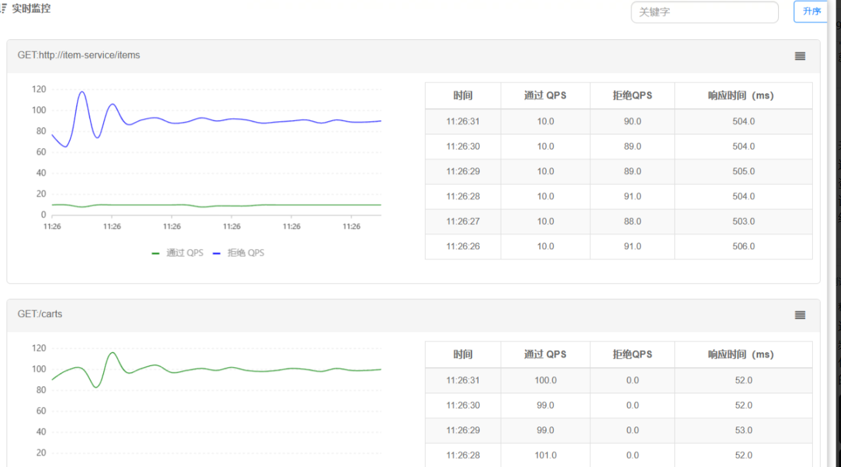Select 响应时间 (ms) header in items table
This screenshot has height=467, width=841.
[743, 96]
